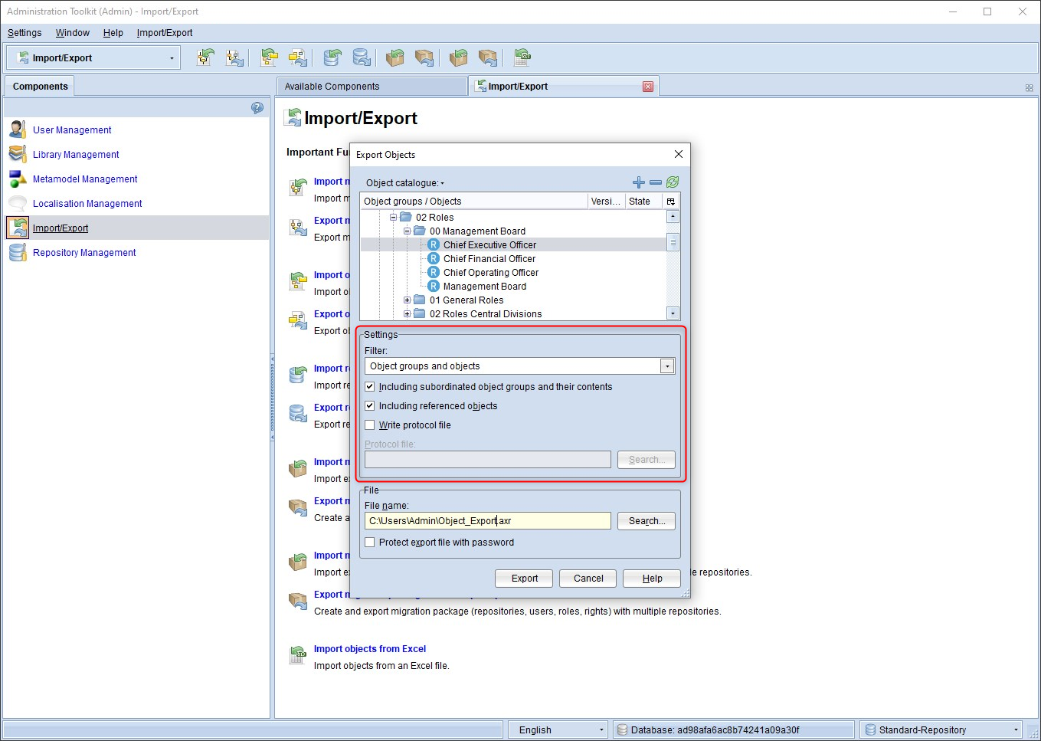
Task: Click the Cancel button
Action: 588,579
